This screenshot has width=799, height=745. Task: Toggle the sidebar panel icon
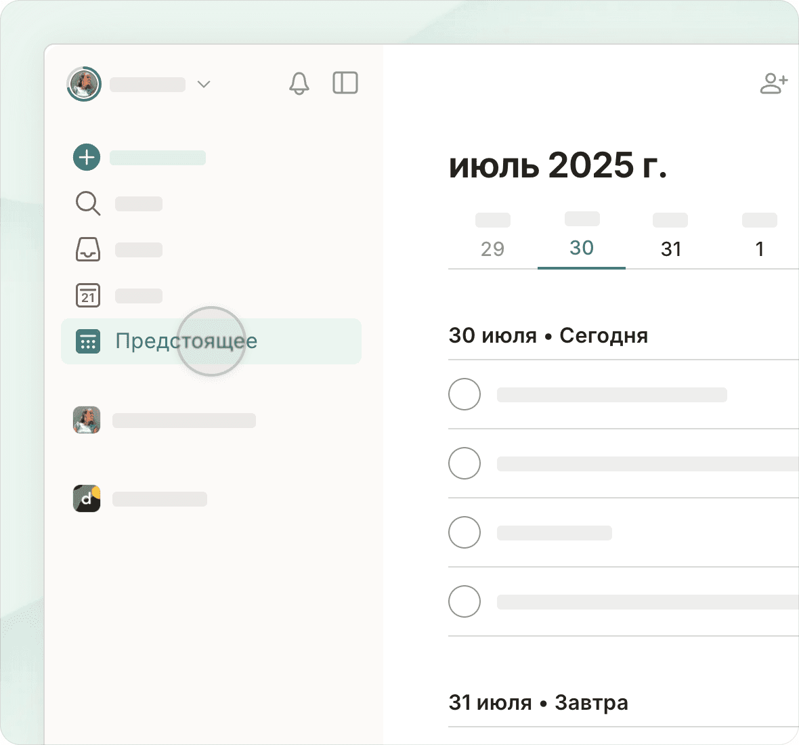click(345, 83)
